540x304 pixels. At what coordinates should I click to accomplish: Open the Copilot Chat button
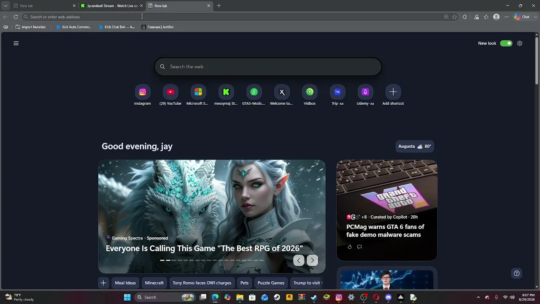pyautogui.click(x=521, y=17)
